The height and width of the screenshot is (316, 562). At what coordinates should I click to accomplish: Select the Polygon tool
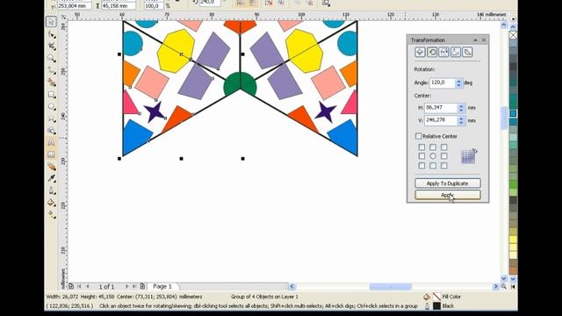(52, 118)
